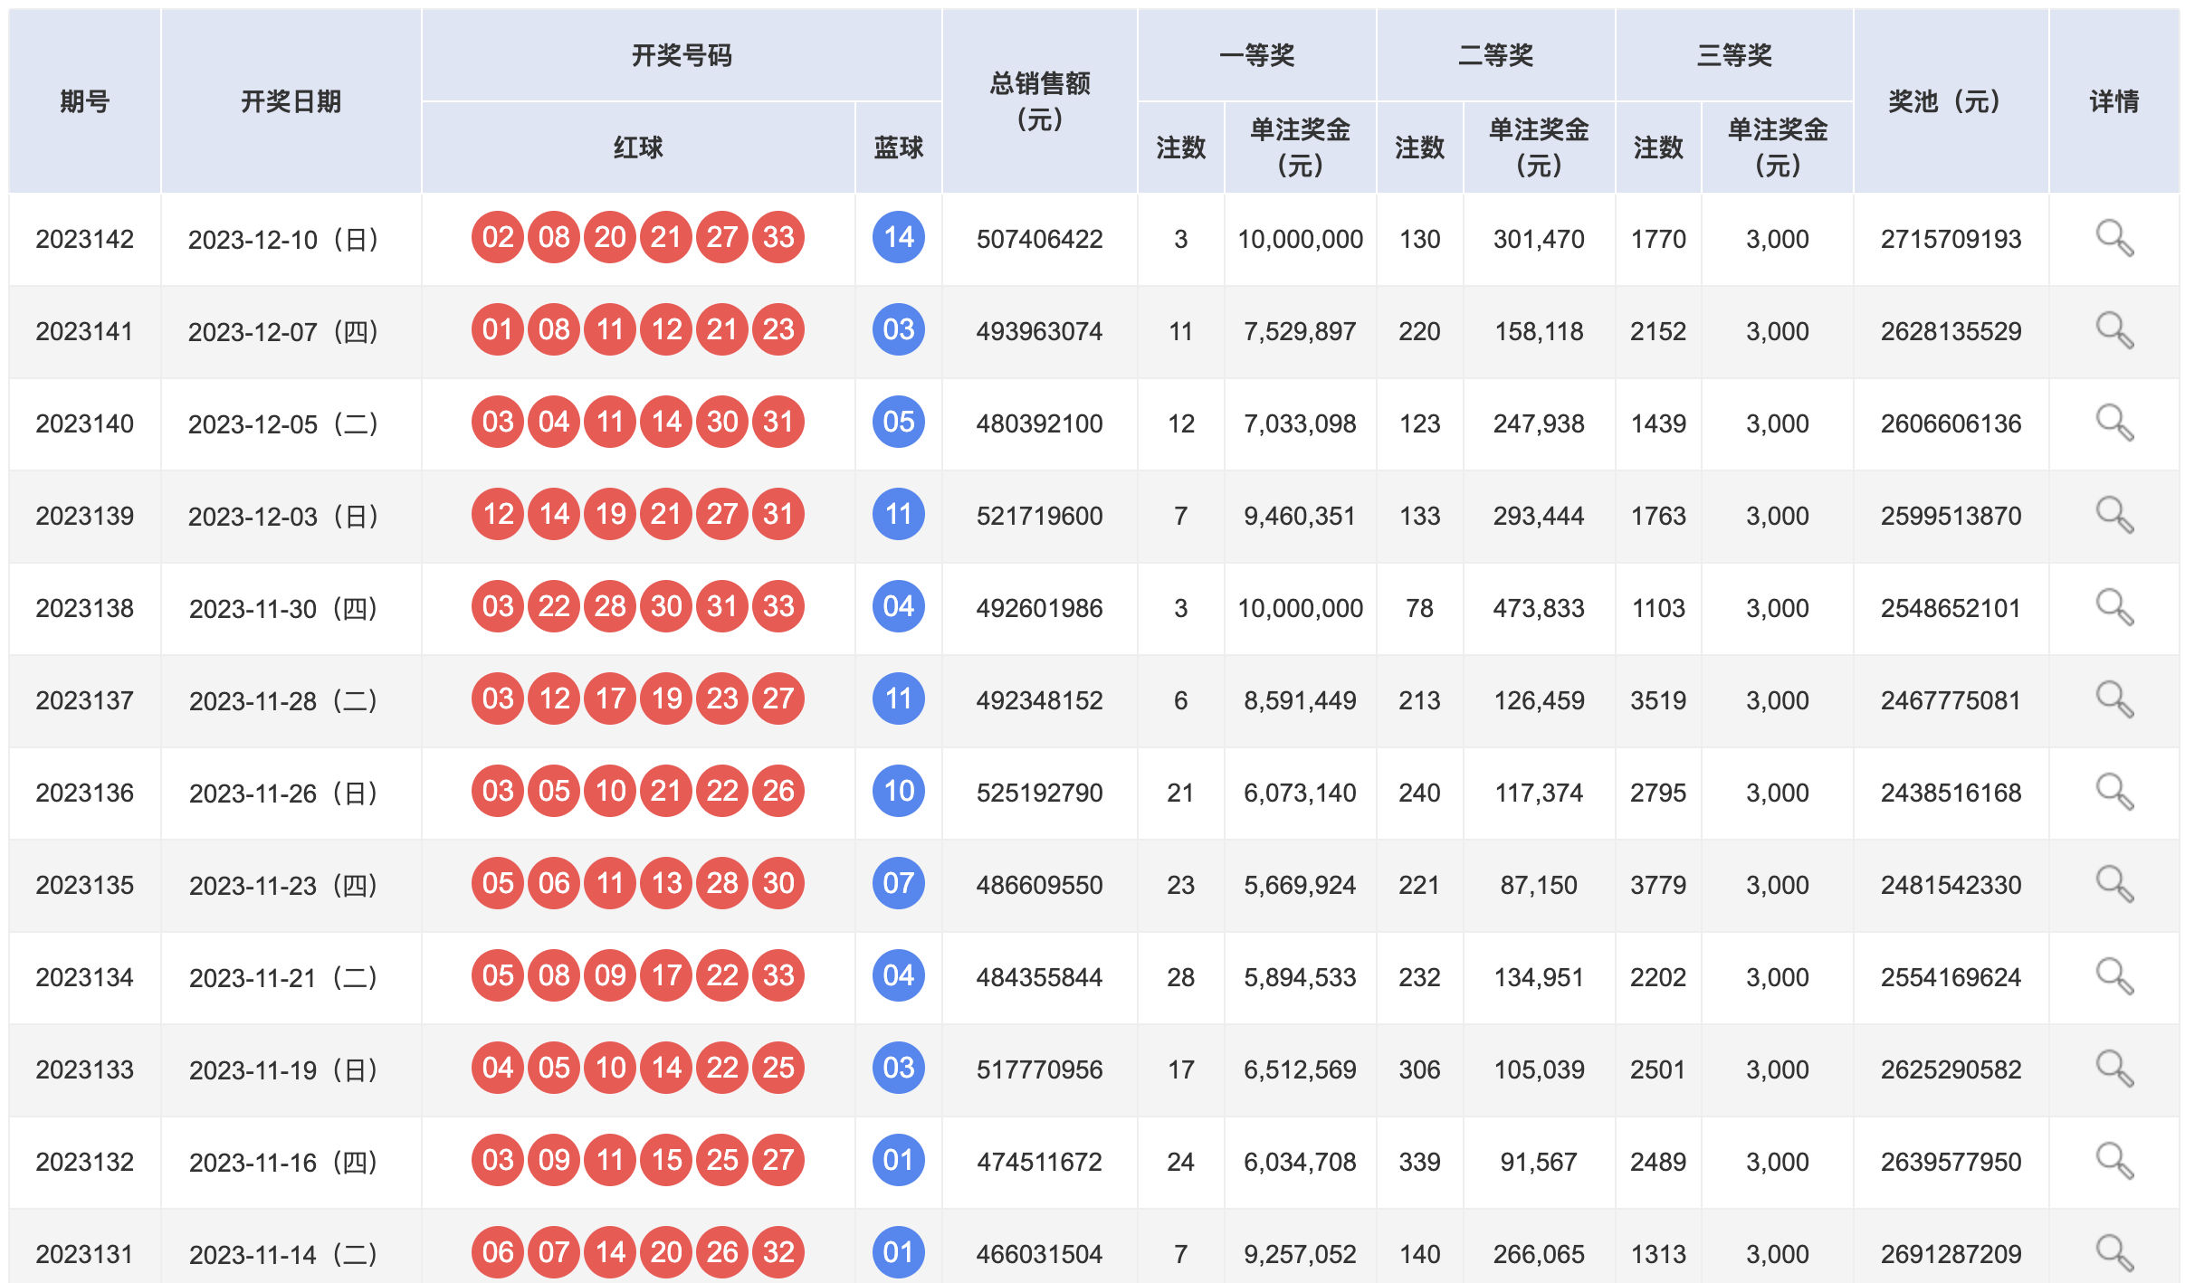The width and height of the screenshot is (2185, 1283).
Task: Click the 一等奖 header
Action: coord(1256,55)
